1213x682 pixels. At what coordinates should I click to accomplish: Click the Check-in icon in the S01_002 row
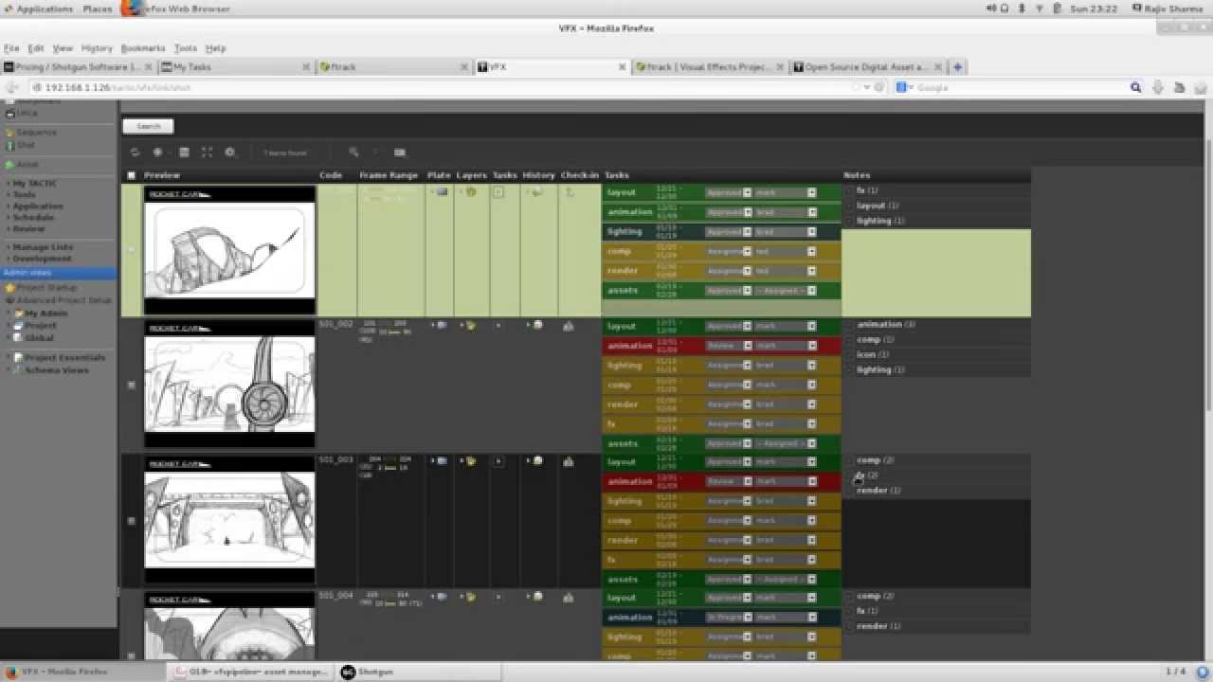[568, 325]
